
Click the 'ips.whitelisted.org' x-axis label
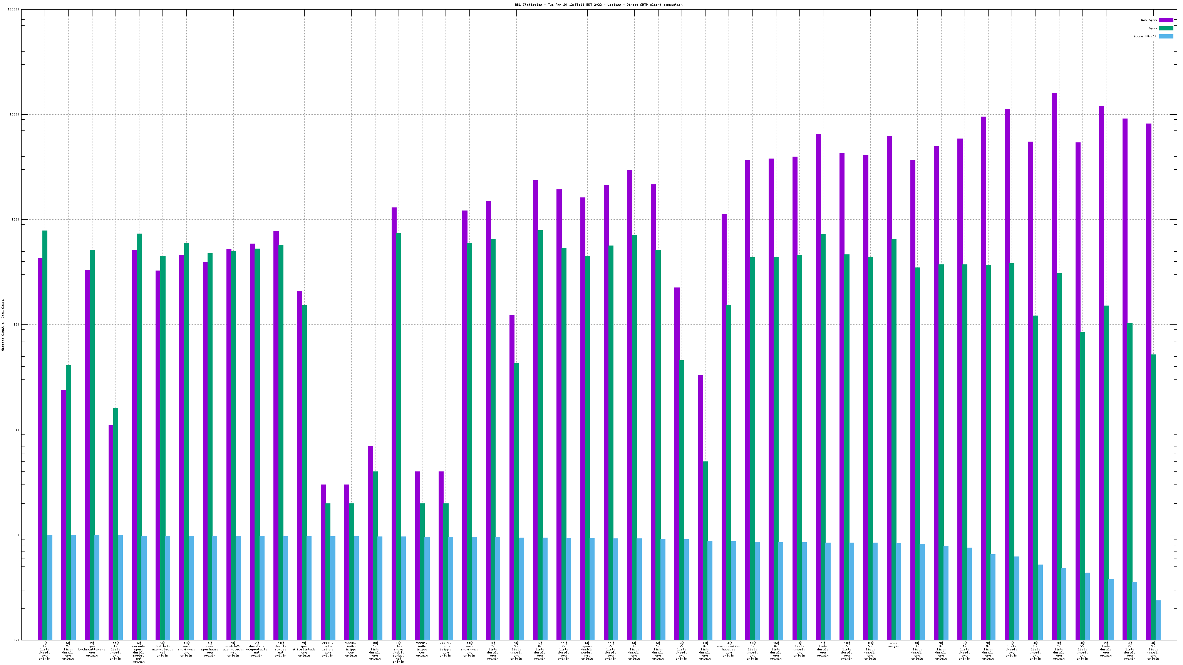(304, 649)
